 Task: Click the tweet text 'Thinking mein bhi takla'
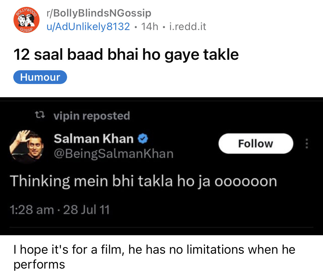coord(143,181)
